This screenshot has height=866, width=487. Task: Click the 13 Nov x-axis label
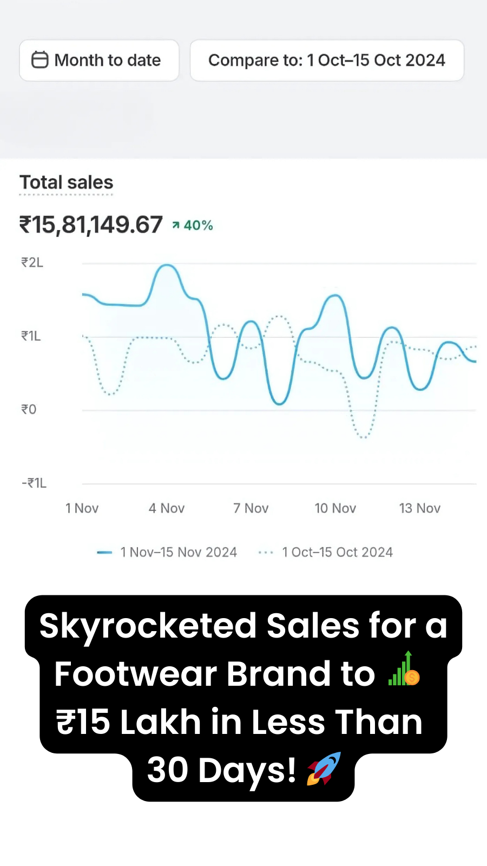pos(419,508)
